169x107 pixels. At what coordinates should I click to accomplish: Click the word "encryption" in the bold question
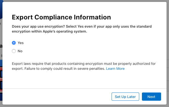(55, 27)
